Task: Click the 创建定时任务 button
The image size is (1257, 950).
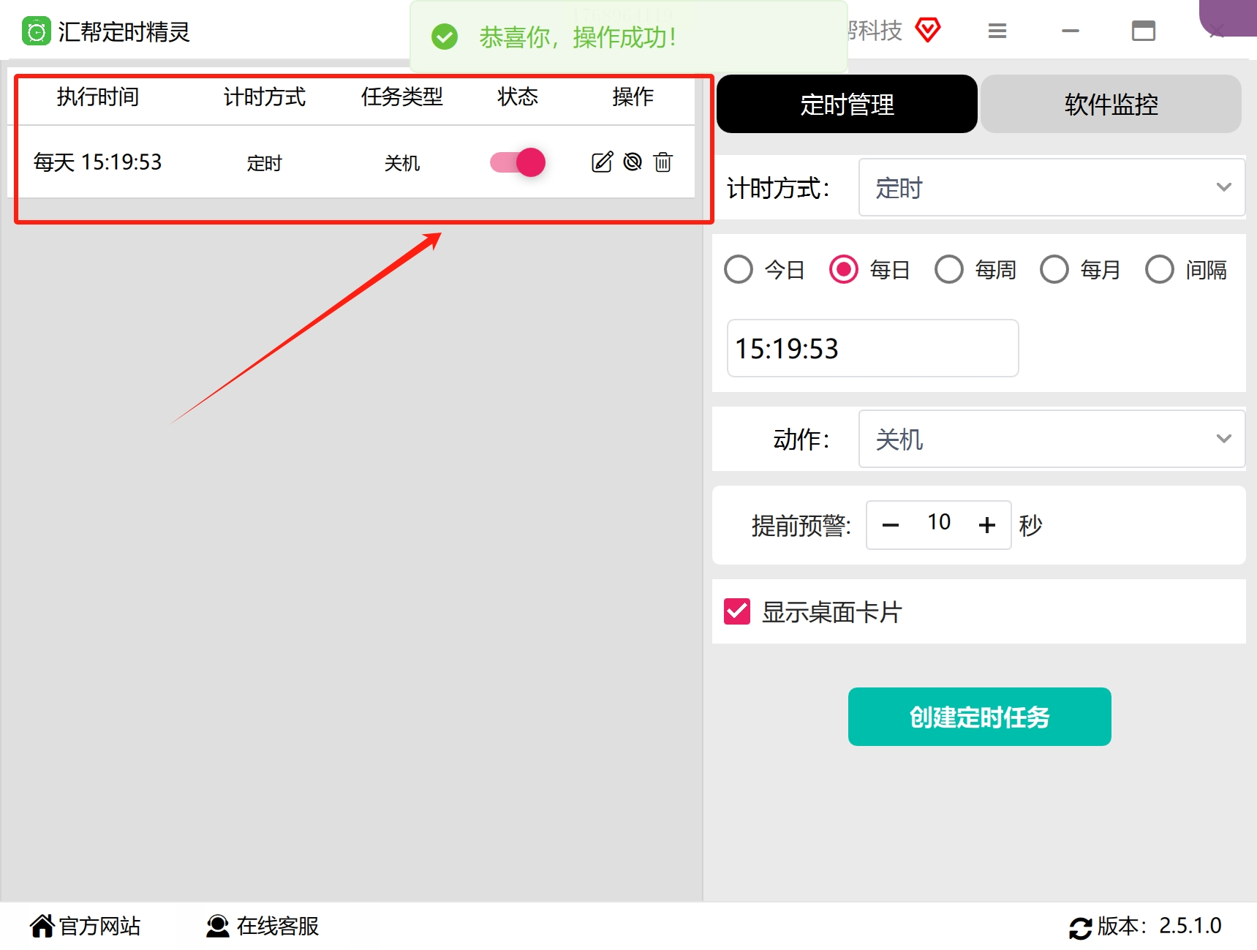Action: (x=979, y=717)
